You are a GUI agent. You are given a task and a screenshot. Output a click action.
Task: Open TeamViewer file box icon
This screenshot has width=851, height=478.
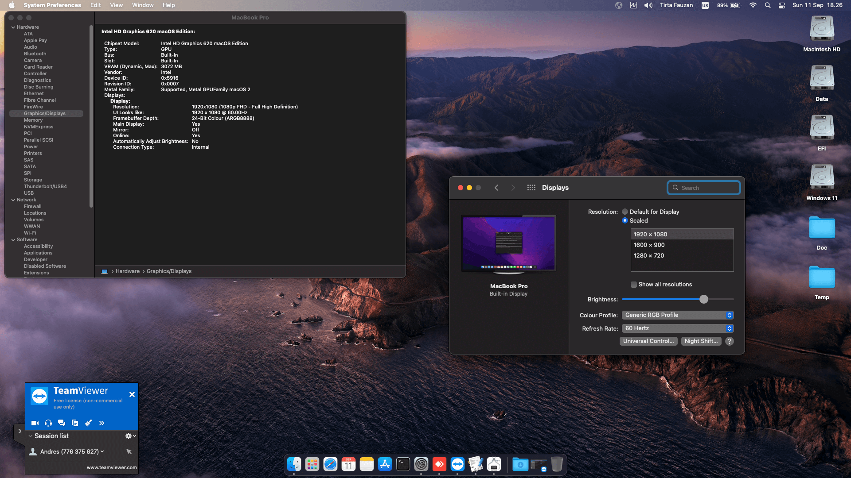coord(75,423)
